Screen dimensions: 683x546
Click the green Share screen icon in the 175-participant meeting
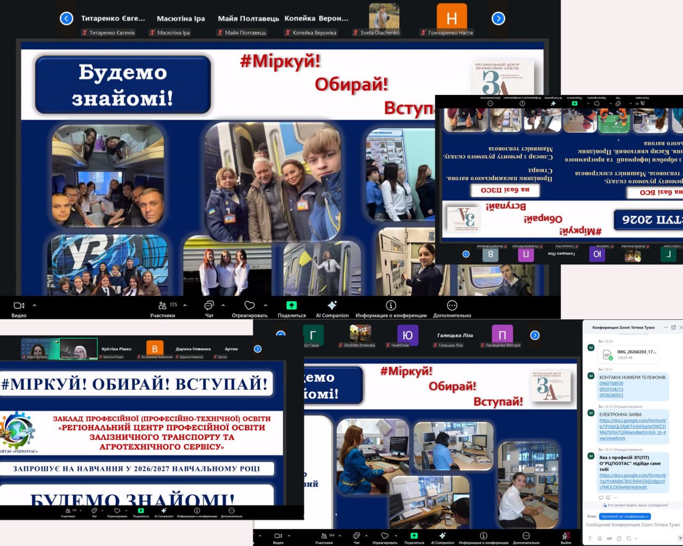click(291, 306)
